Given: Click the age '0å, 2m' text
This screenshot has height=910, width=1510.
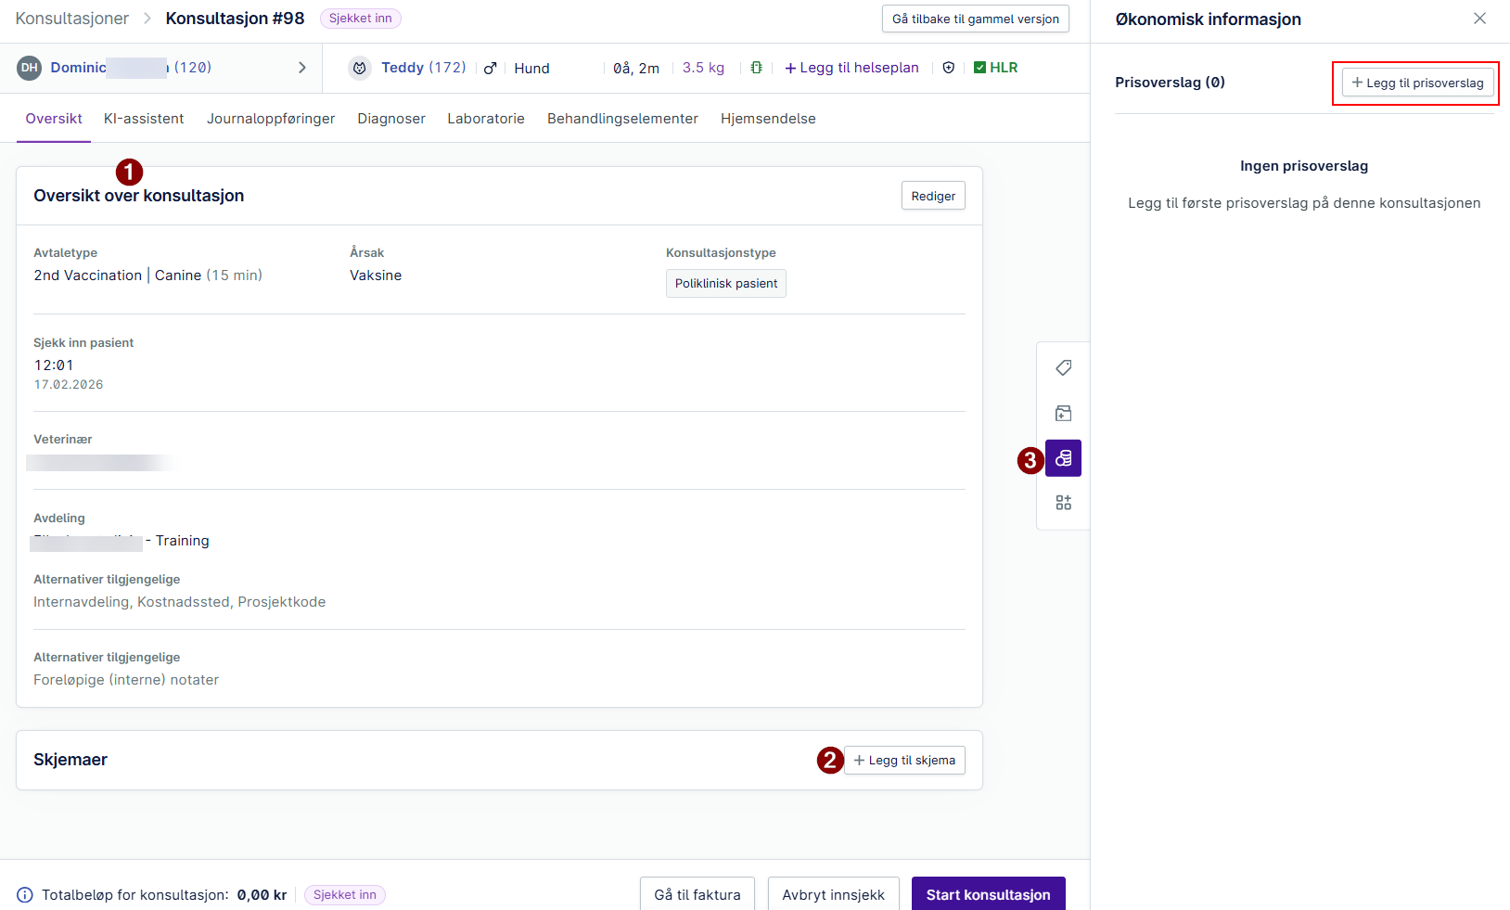Looking at the screenshot, I should point(636,68).
